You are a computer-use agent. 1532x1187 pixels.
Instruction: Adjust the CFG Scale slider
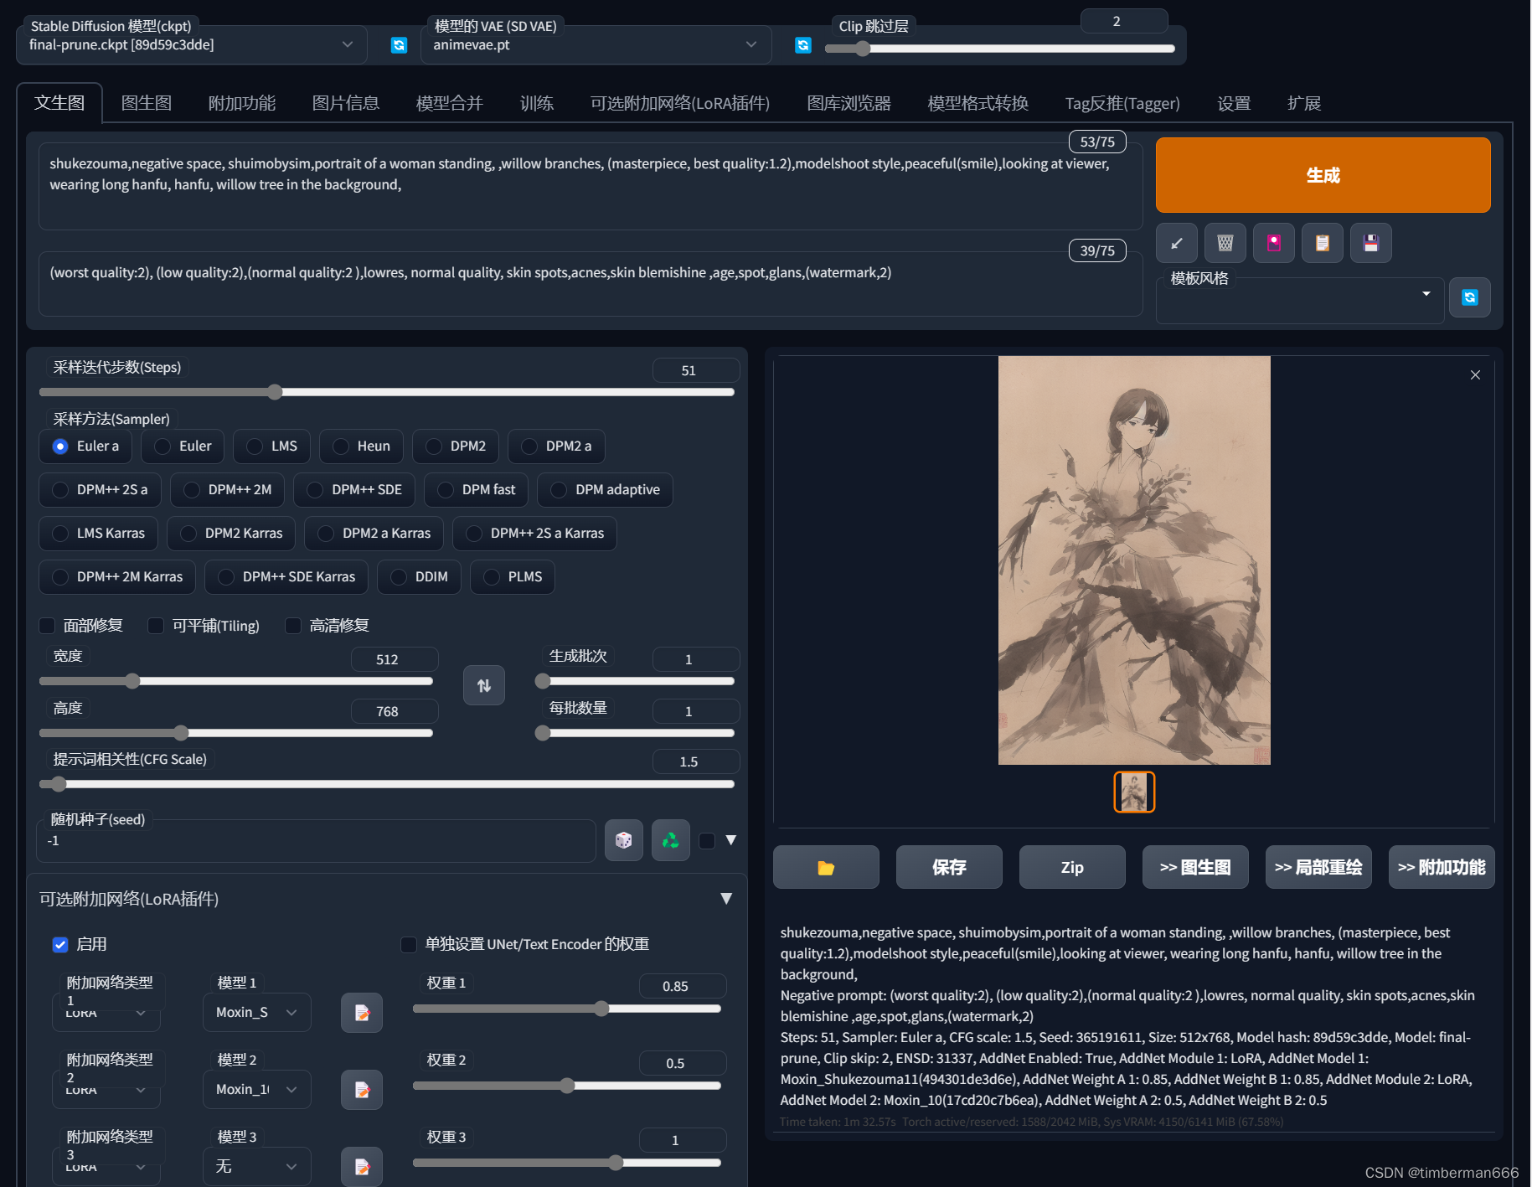pos(387,784)
